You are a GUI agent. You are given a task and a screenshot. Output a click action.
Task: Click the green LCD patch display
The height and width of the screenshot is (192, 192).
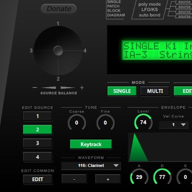[x=157, y=50]
